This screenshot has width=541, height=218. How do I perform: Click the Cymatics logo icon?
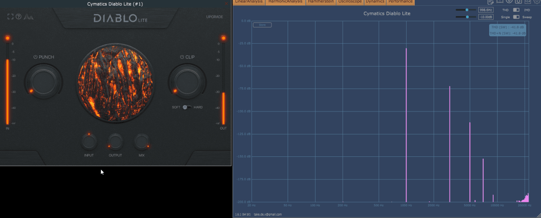pos(28,17)
